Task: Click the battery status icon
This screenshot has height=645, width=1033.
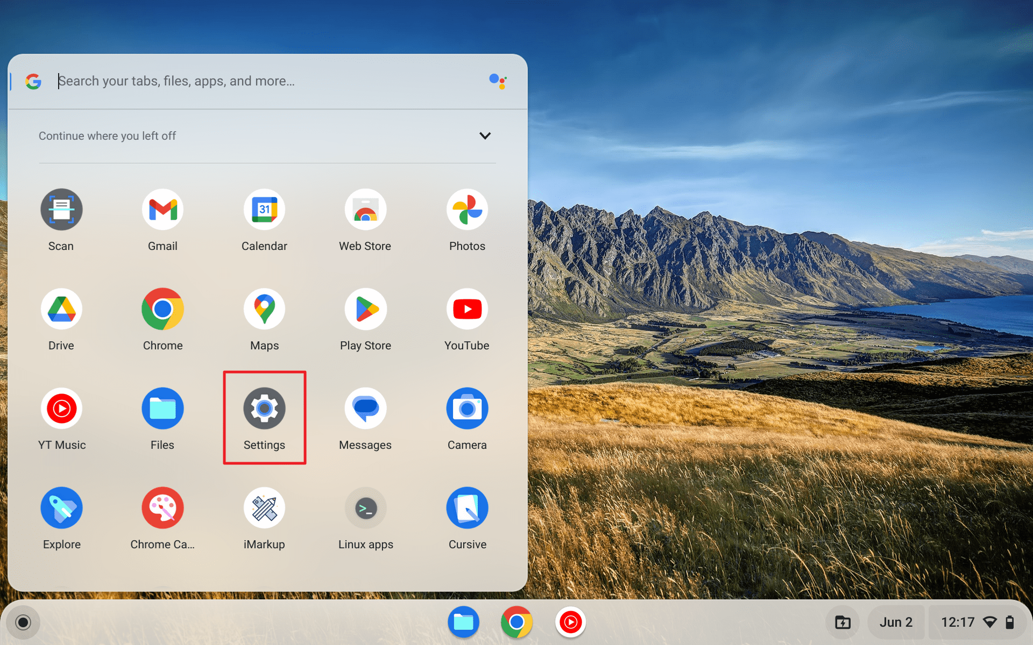Action: pos(1010,622)
